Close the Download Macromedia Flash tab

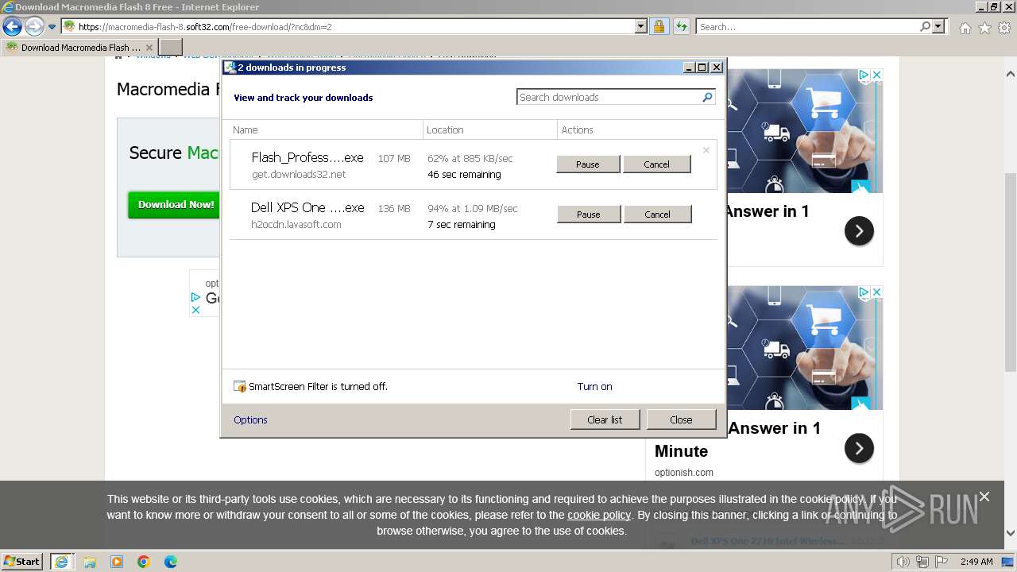click(x=149, y=48)
